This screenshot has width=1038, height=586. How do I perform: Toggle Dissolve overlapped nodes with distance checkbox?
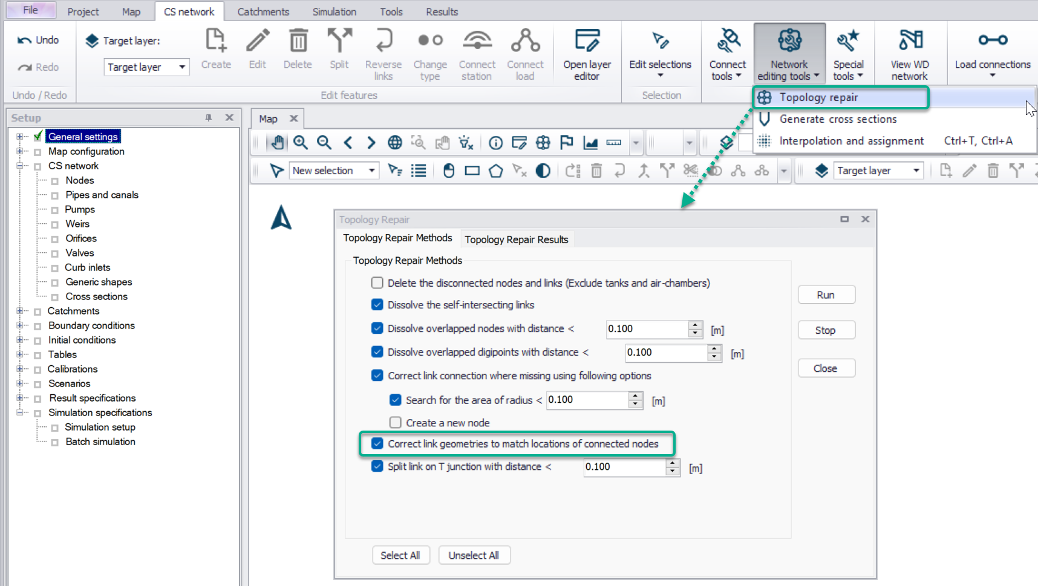377,328
